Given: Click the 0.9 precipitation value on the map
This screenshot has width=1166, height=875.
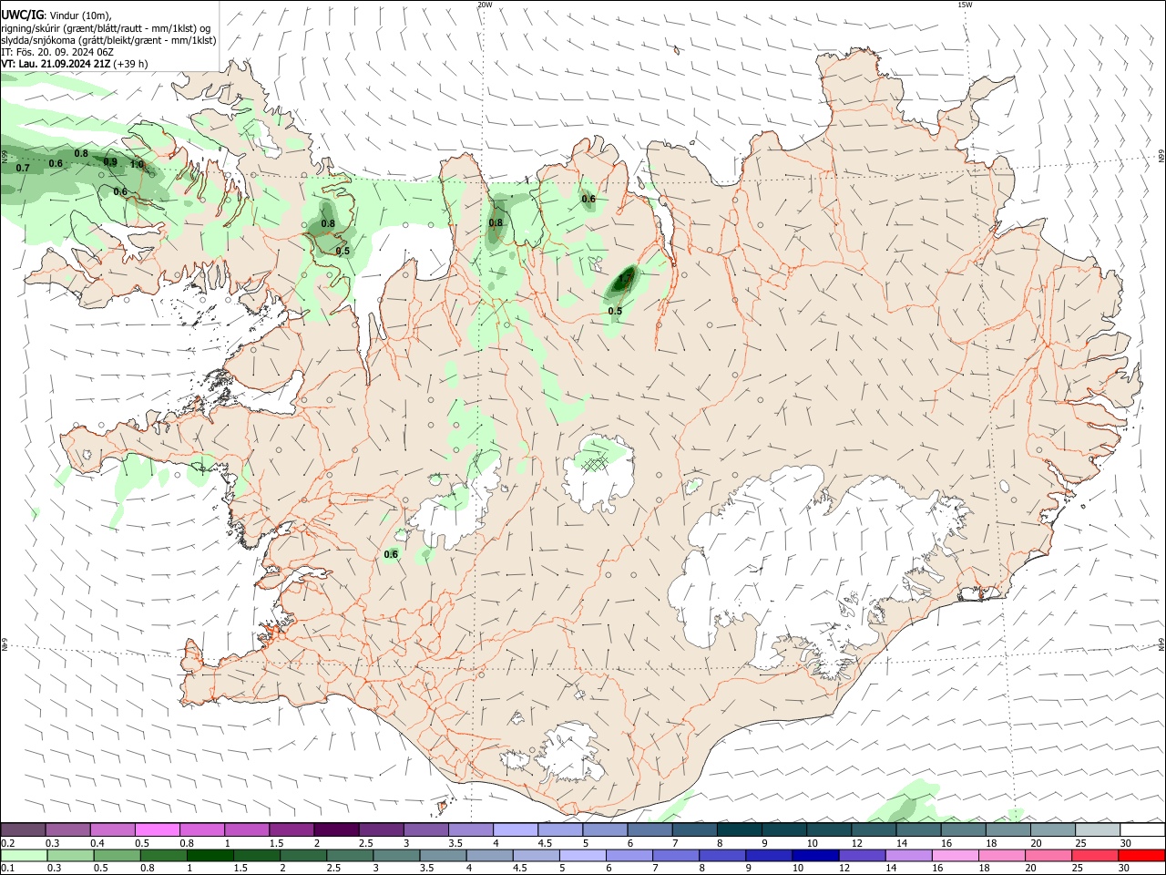Looking at the screenshot, I should tap(110, 161).
